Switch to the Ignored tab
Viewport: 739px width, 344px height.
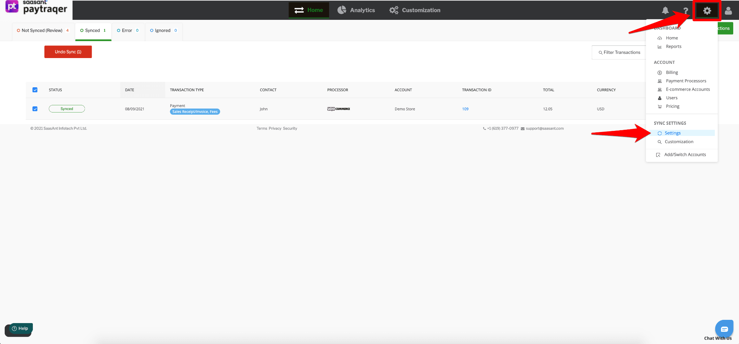pyautogui.click(x=163, y=31)
